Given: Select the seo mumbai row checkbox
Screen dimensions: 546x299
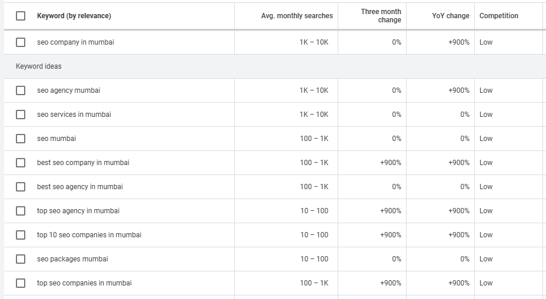Looking at the screenshot, I should [21, 139].
